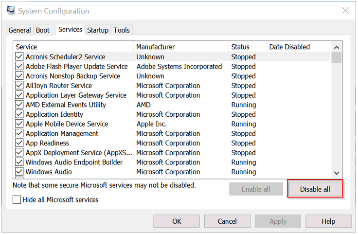358x234 pixels.
Task: Click the Apply button
Action: pos(278,221)
